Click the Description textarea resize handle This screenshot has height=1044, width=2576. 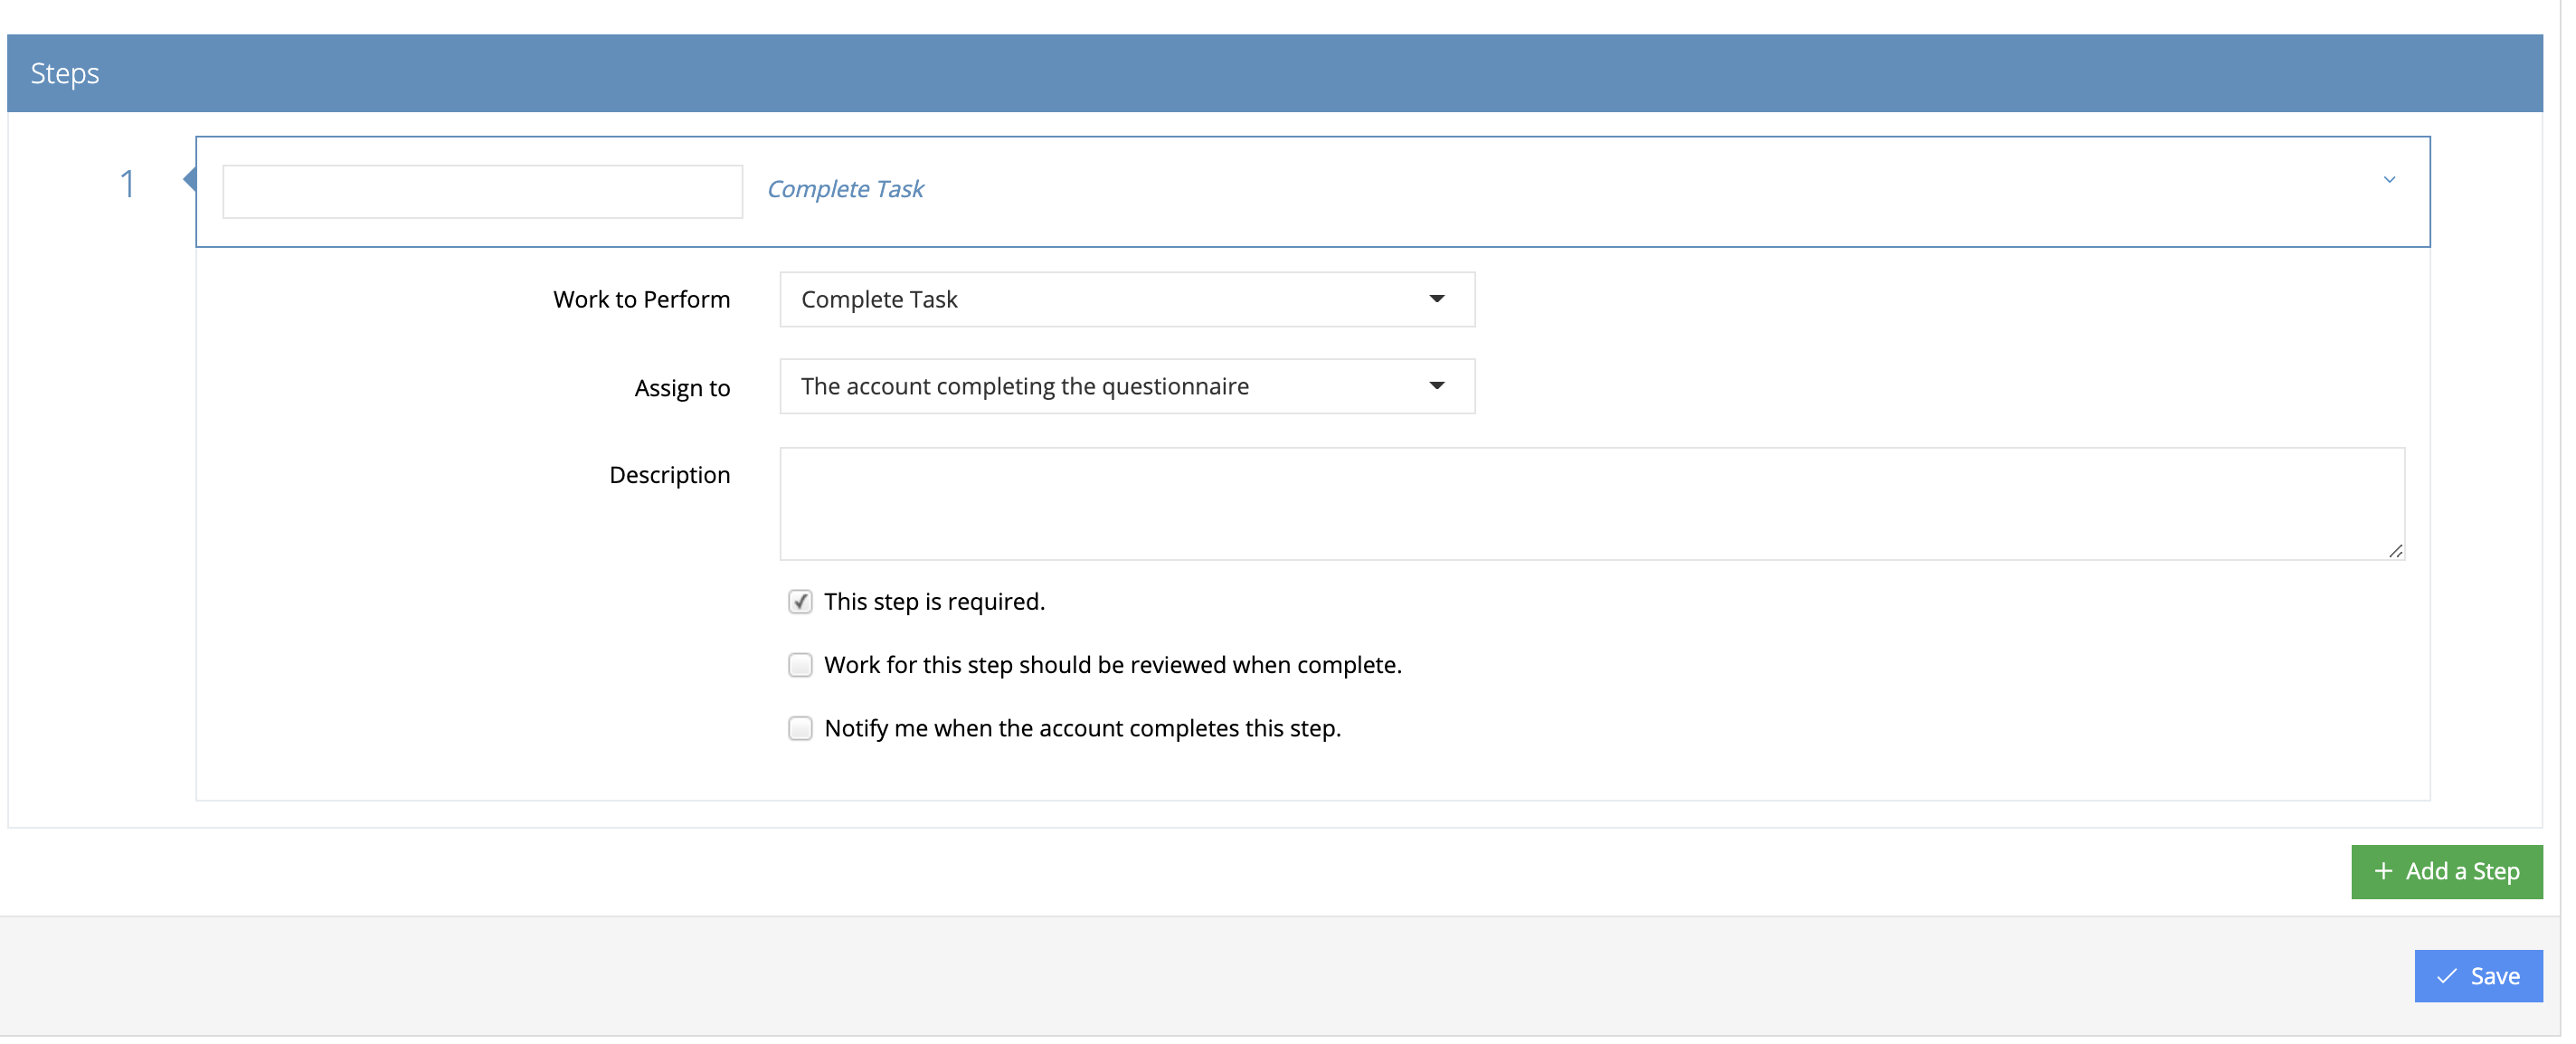2396,549
